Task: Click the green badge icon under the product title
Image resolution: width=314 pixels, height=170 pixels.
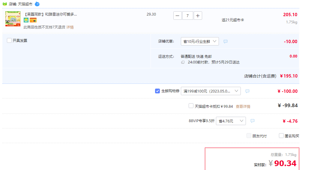Action: click(26, 20)
